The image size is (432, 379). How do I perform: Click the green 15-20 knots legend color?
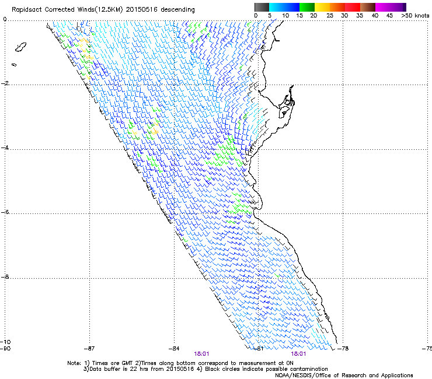click(307, 7)
